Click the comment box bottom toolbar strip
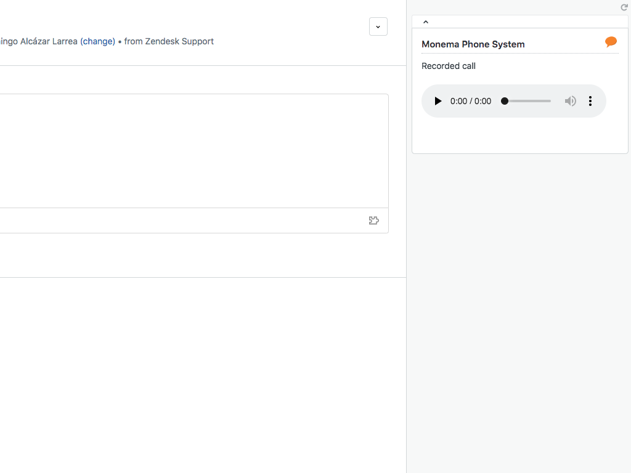Screen dimensions: 631x473 185,220
